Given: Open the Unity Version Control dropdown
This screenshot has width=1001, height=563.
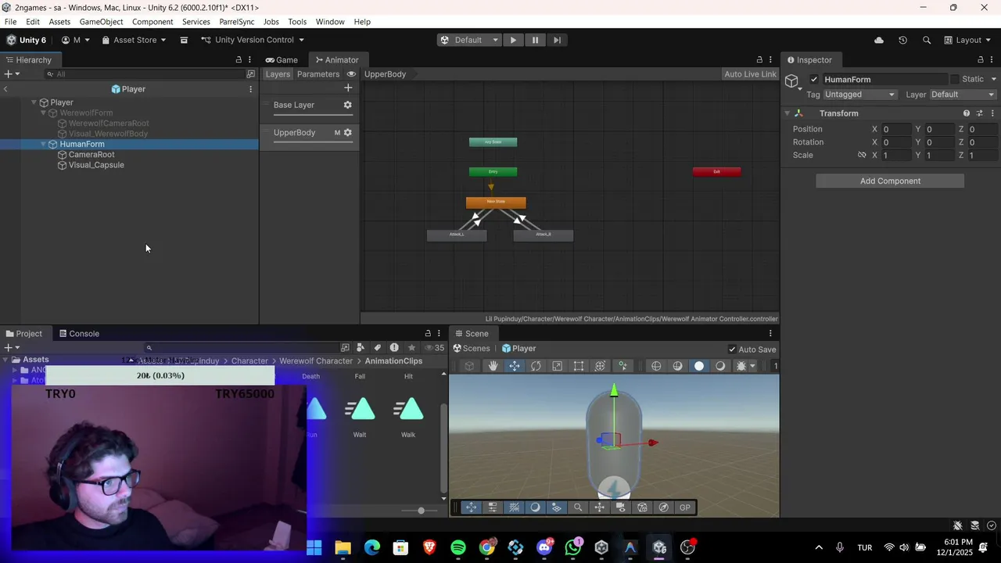Looking at the screenshot, I should [x=253, y=40].
